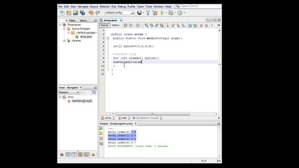Screen dimensions: 299x168
Task: Open the Refactor menu
Action: [105, 7]
